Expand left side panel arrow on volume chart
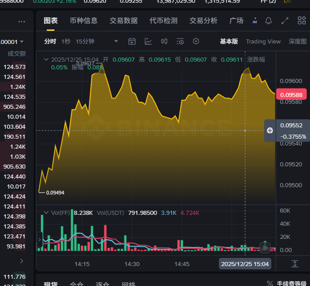The width and height of the screenshot is (310, 286). pyautogui.click(x=39, y=240)
